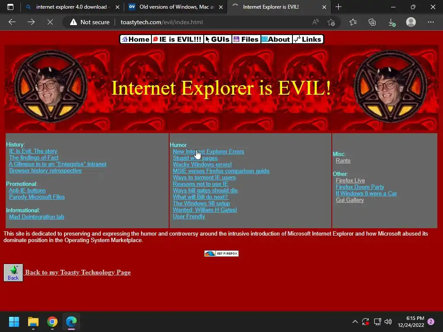This screenshot has width=443, height=332.
Task: Click the address bar URL toastytech.com
Action: [162, 22]
